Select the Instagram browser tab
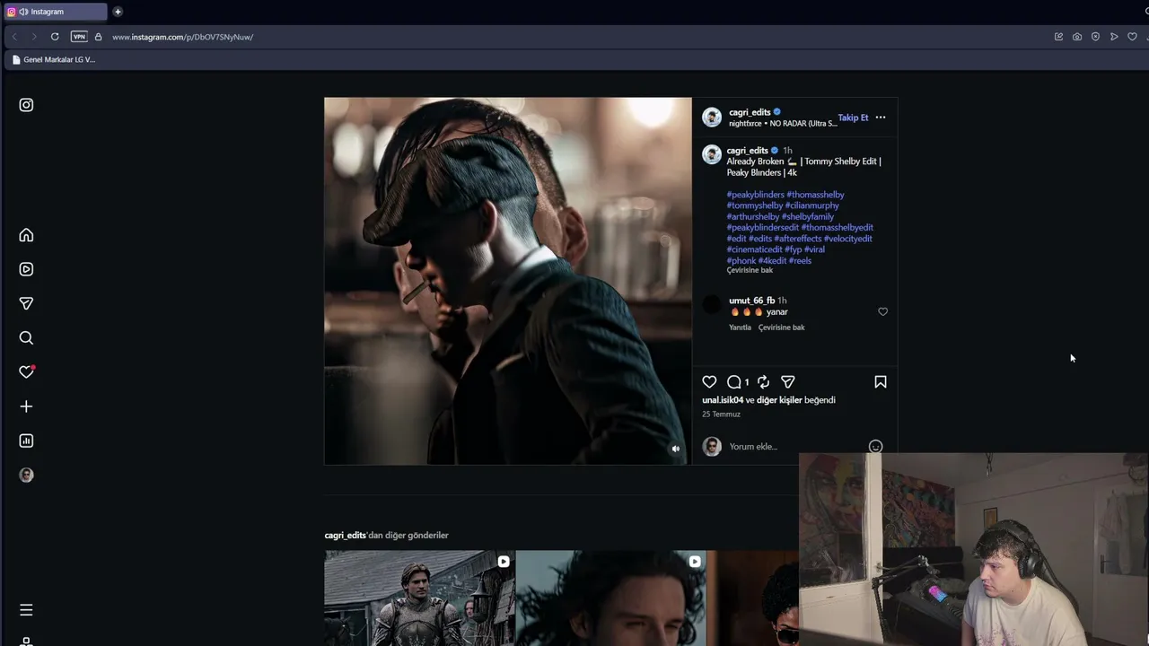Image resolution: width=1149 pixels, height=646 pixels. 55,12
